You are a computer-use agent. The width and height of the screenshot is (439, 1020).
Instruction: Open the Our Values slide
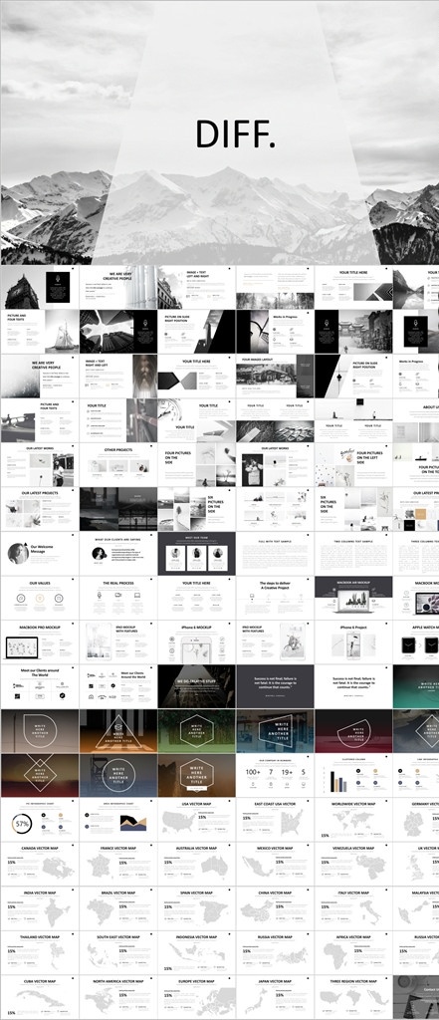click(39, 598)
